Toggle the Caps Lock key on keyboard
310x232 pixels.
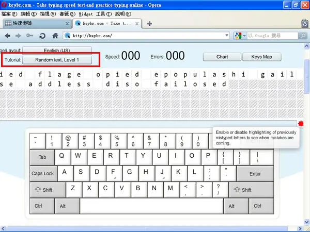pyautogui.click(x=43, y=174)
